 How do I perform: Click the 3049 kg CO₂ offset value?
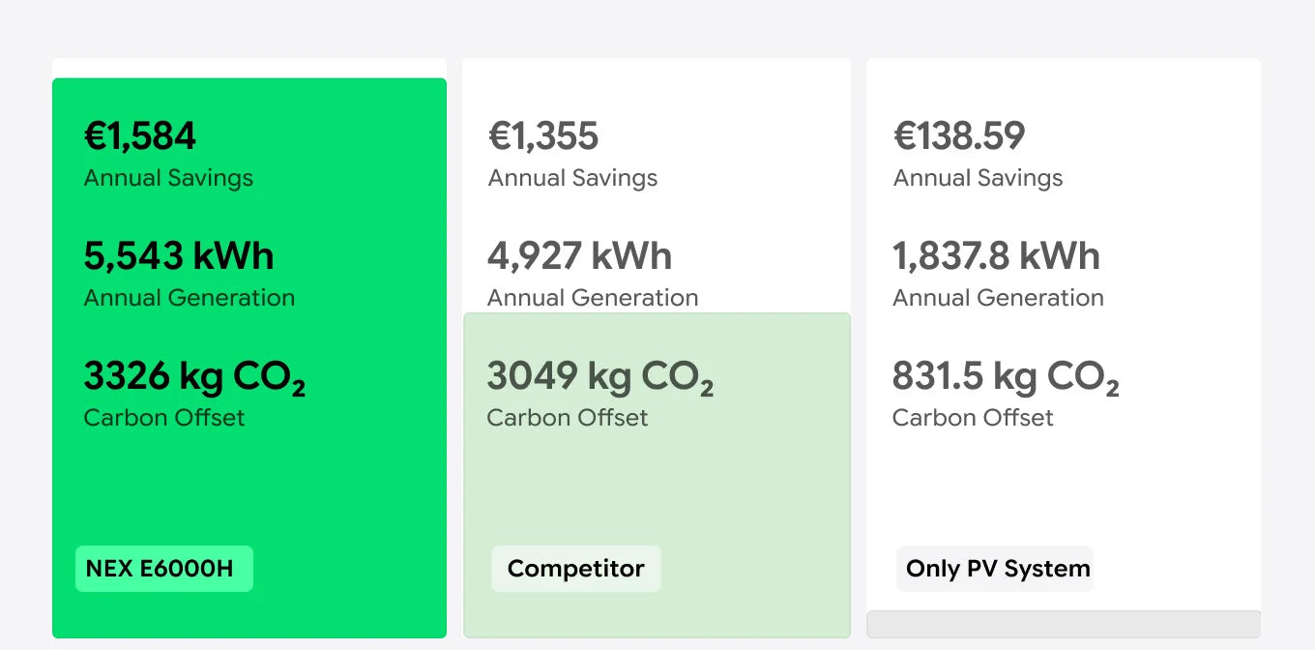point(600,376)
